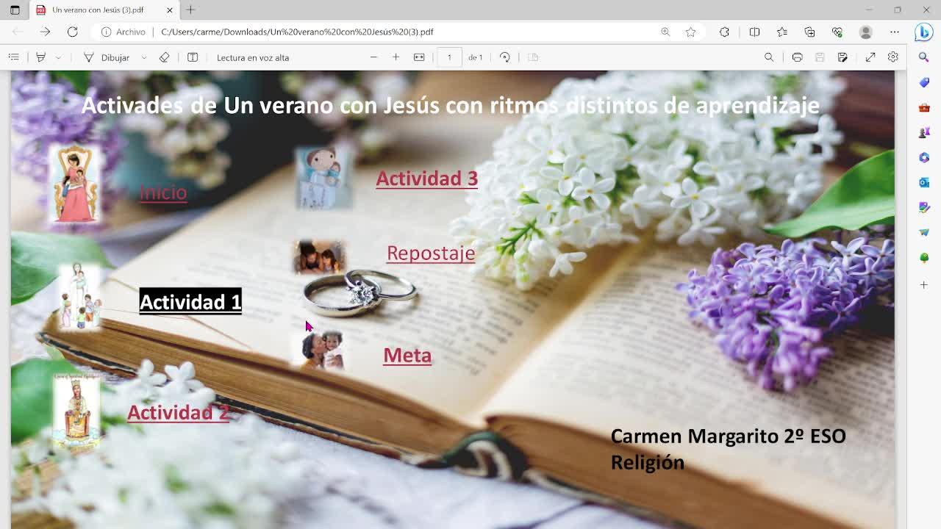Open Drop in the sidebar

[924, 232]
